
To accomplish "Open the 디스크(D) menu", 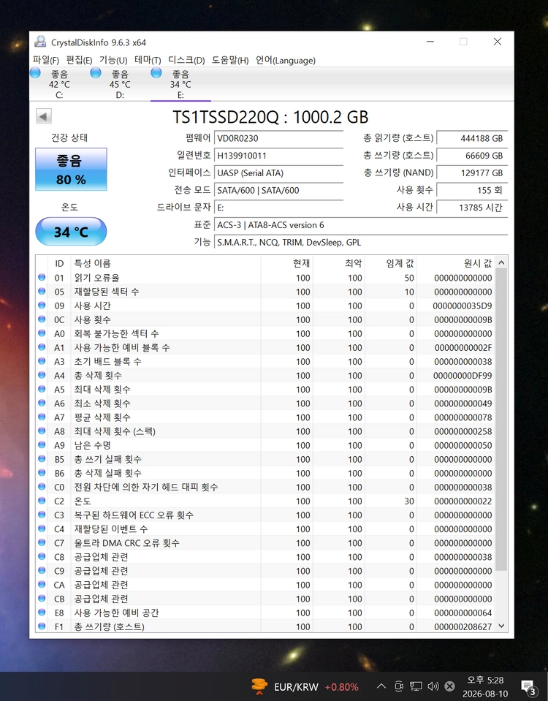I will click(186, 61).
